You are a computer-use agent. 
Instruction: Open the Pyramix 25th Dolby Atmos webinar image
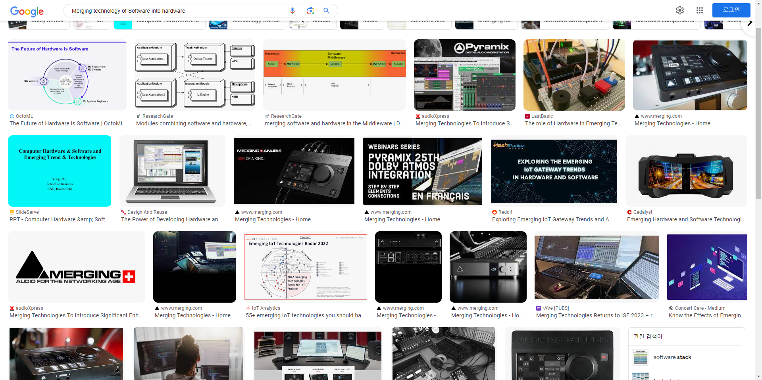point(423,171)
